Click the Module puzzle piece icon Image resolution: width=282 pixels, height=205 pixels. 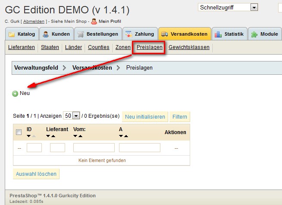[254, 34]
